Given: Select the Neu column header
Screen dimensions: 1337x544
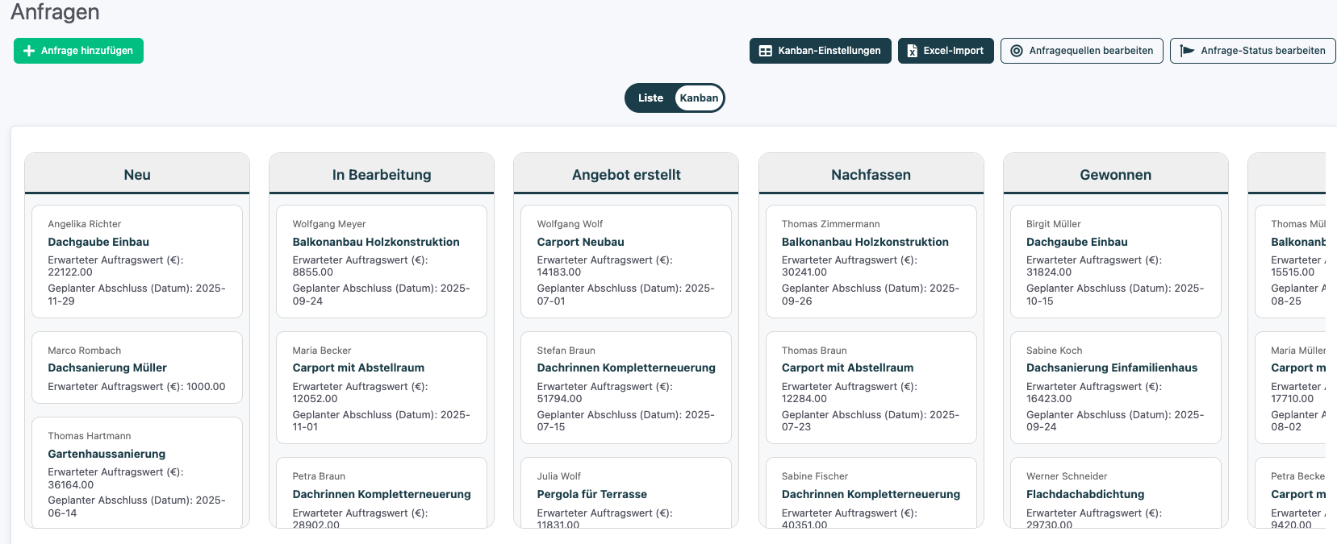Looking at the screenshot, I should 137,174.
